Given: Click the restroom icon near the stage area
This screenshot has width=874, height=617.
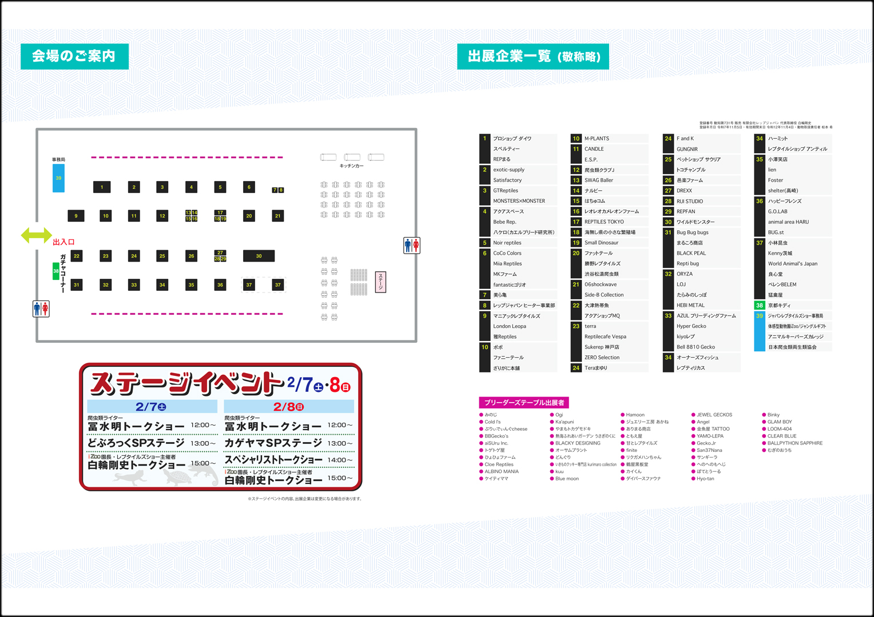Looking at the screenshot, I should click(411, 246).
